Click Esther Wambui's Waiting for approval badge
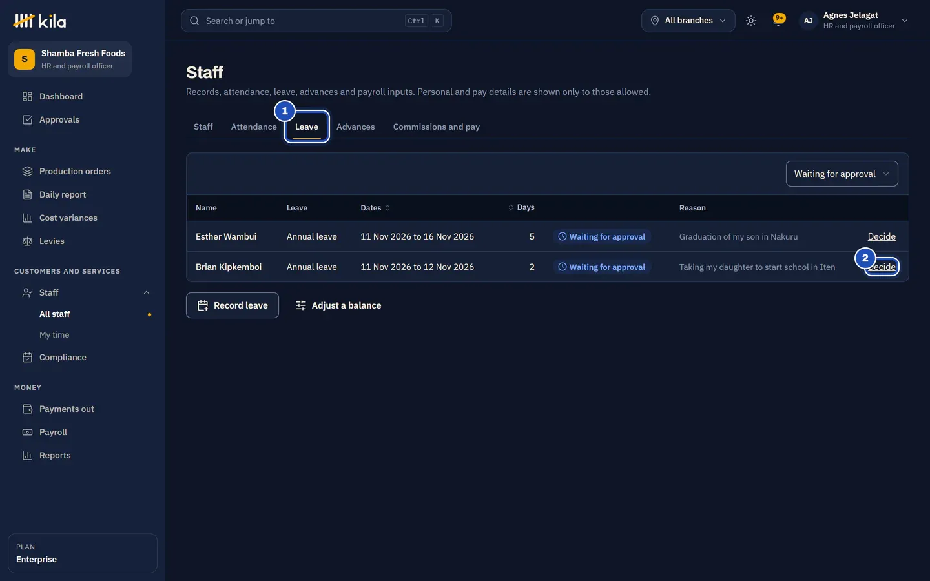The width and height of the screenshot is (930, 581). point(601,236)
